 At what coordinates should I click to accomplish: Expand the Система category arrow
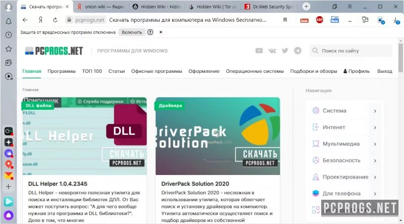coord(375,111)
